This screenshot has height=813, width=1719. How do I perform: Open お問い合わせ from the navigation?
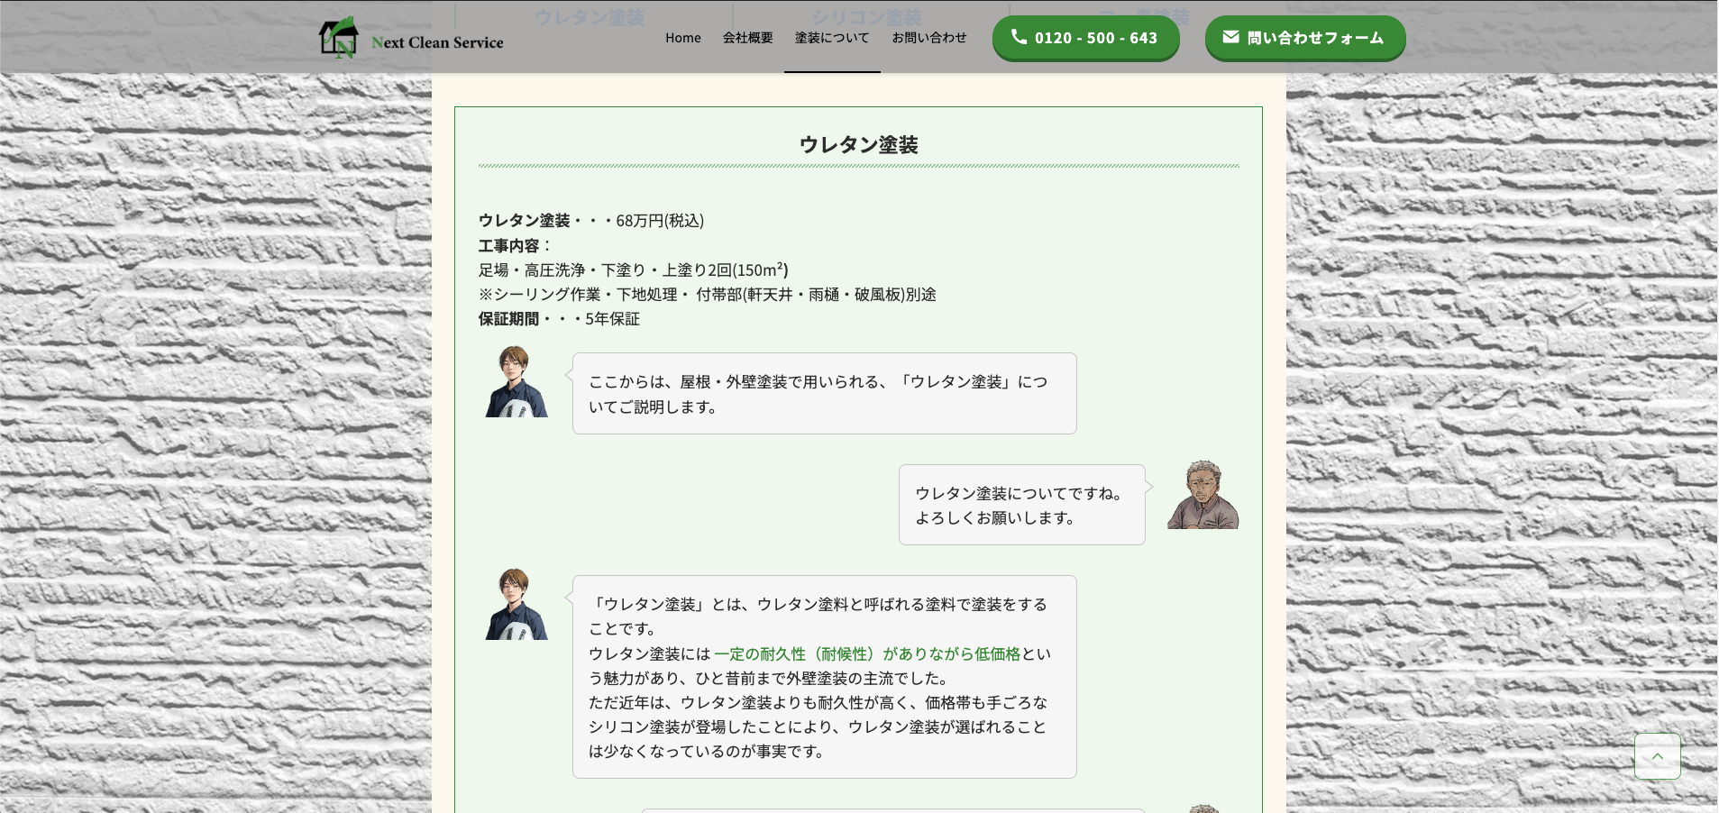928,38
